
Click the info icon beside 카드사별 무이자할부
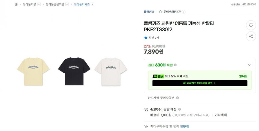coord(177,98)
